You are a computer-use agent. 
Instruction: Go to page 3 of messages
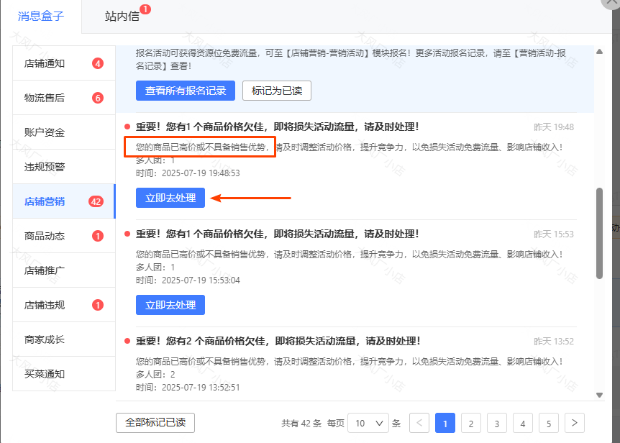click(496, 423)
